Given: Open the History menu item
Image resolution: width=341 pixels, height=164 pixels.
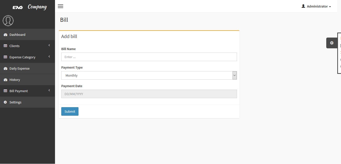Looking at the screenshot, I should click(15, 80).
